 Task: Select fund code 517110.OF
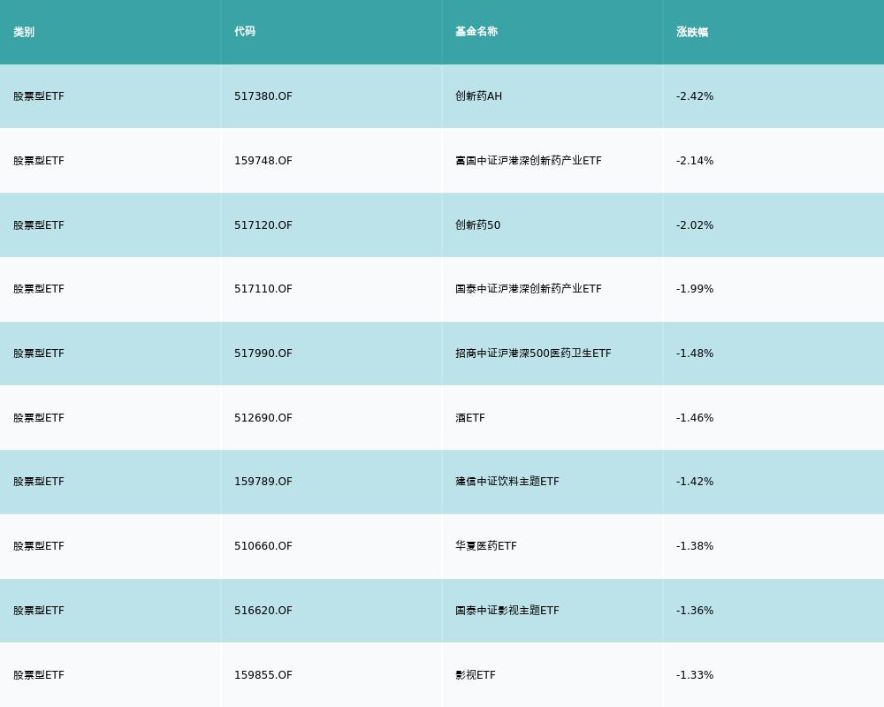click(263, 289)
